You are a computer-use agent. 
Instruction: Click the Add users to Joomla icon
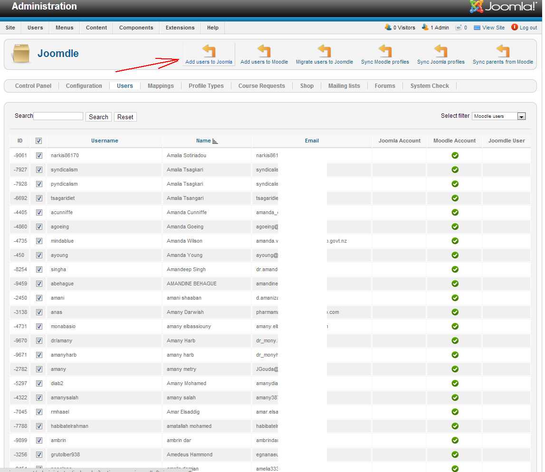[x=209, y=51]
